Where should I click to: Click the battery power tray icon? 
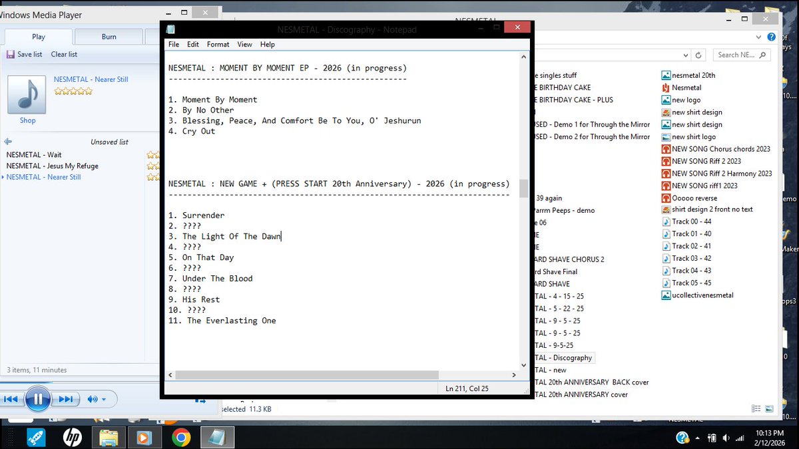(x=711, y=438)
